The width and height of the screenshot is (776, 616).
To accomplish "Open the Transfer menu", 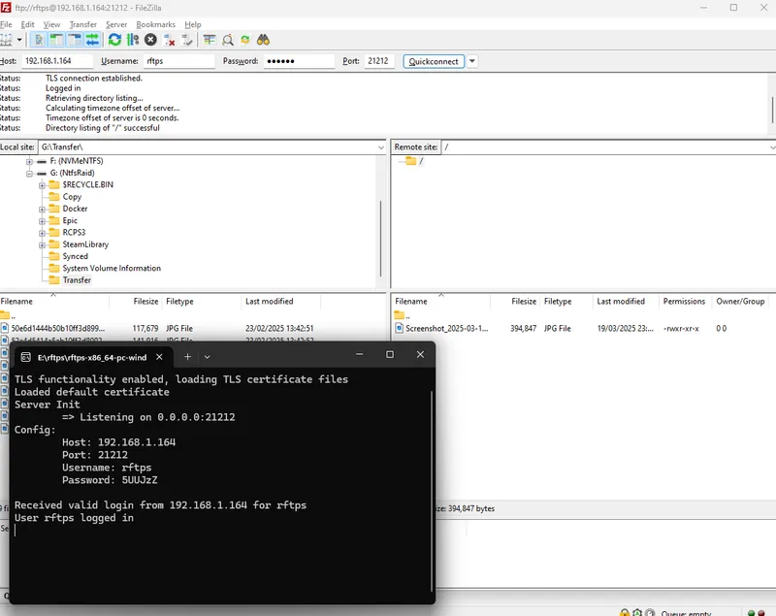I will coord(82,24).
